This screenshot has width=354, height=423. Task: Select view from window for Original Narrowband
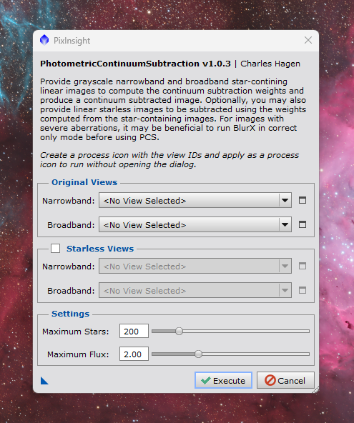[x=303, y=200]
